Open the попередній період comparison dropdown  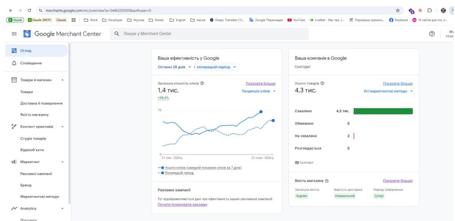click(216, 67)
